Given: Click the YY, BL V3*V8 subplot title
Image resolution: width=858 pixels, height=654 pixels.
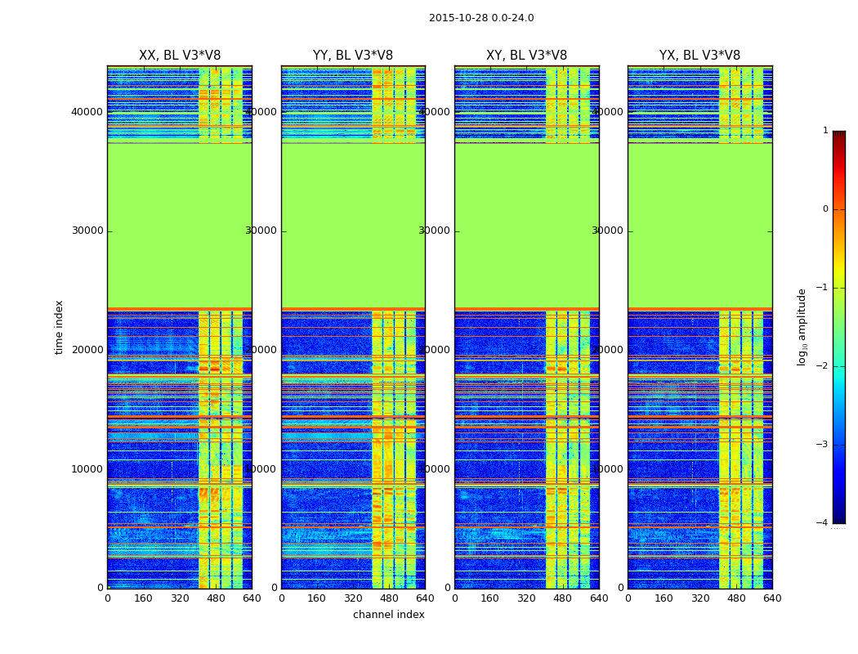Looking at the screenshot, I should click(x=353, y=56).
